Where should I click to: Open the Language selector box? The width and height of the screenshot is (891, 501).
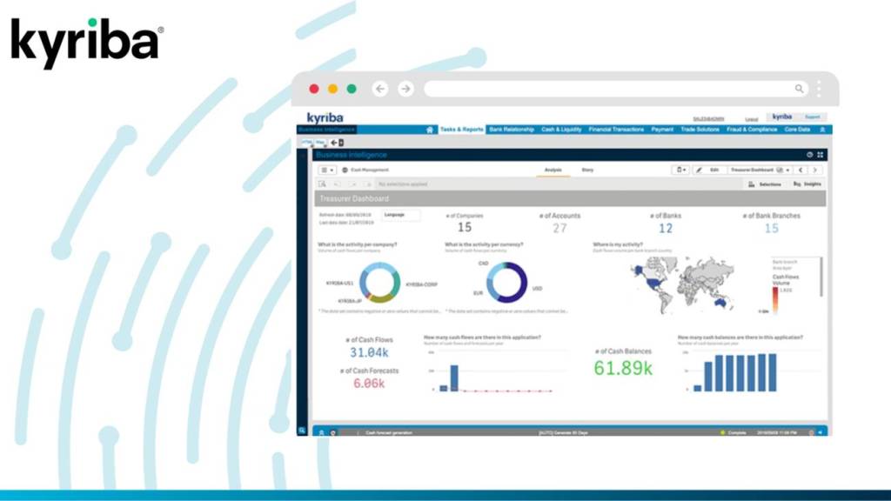click(x=399, y=214)
